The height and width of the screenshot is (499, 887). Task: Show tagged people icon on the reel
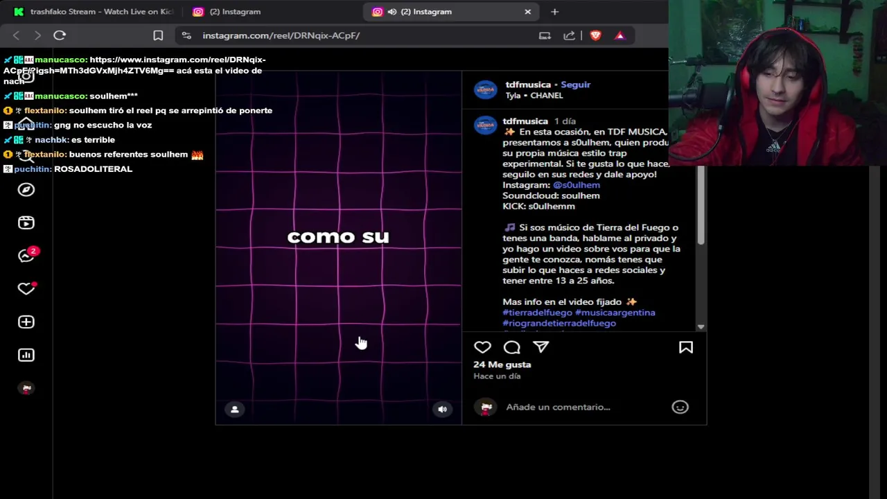coord(234,410)
